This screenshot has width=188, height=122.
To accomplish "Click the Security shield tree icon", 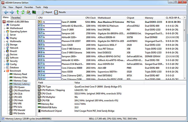I will pyautogui.click(x=8, y=61).
